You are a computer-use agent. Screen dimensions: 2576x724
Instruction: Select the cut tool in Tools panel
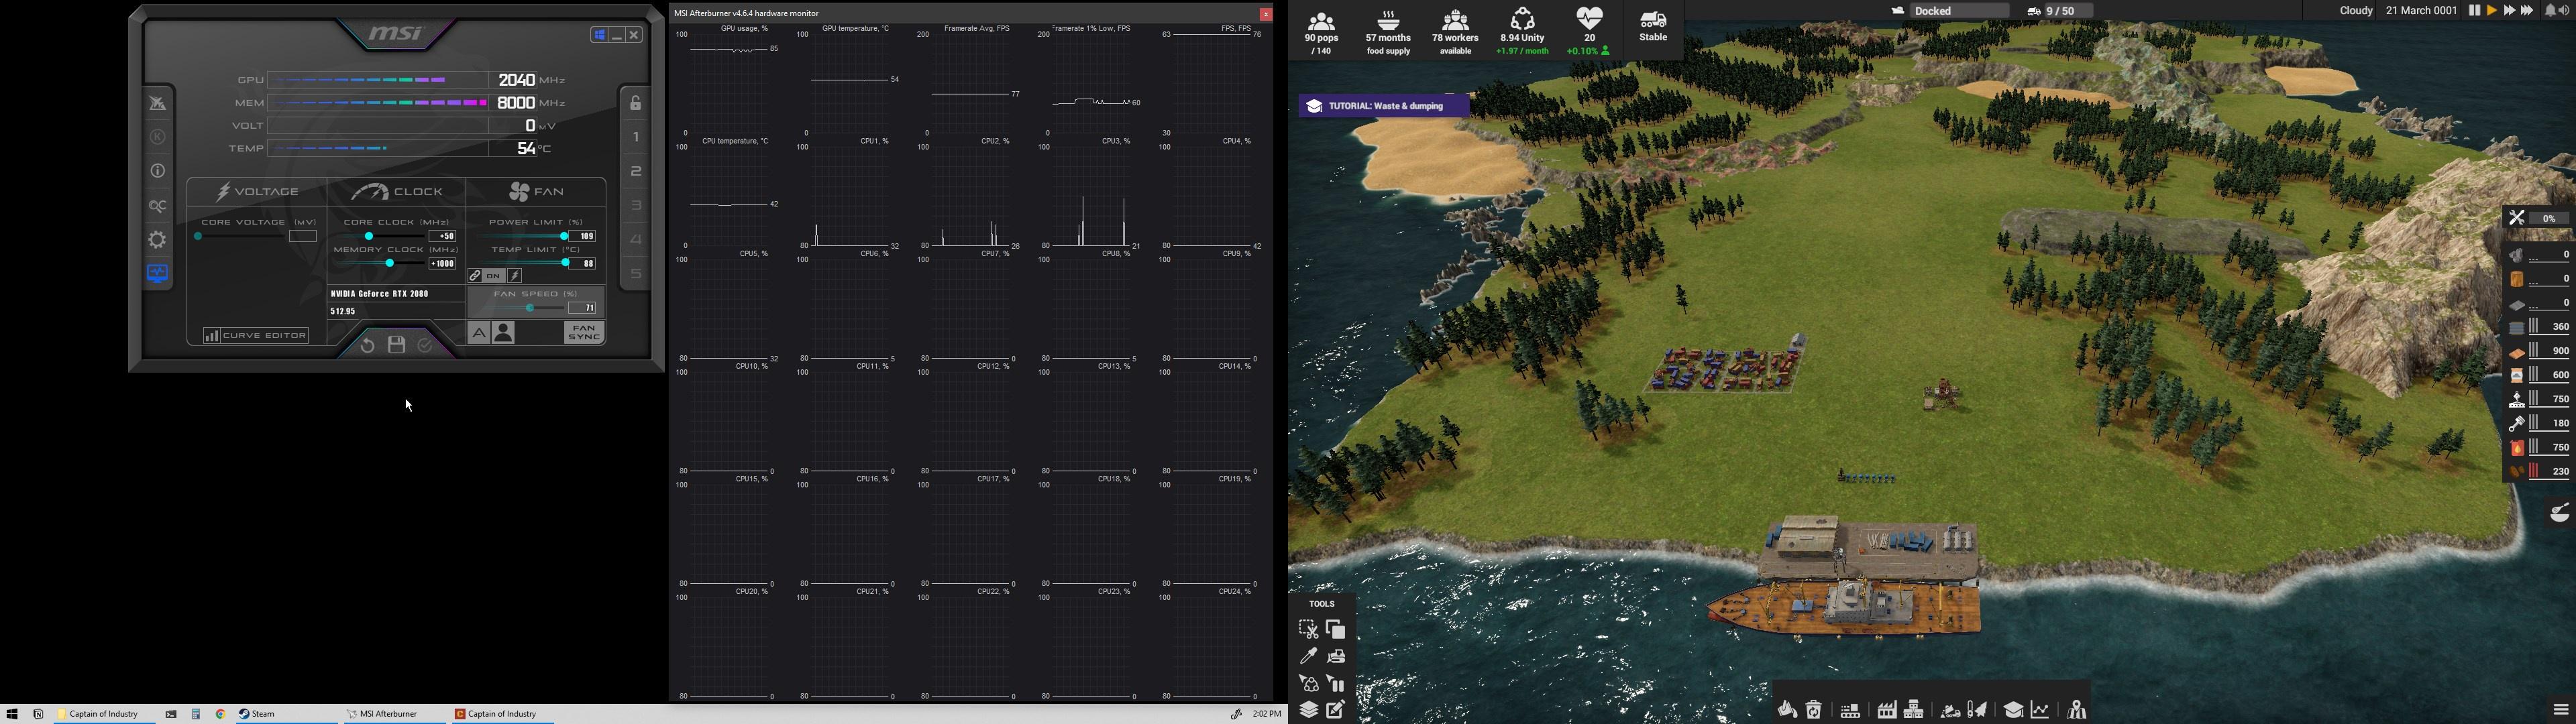tap(1308, 629)
